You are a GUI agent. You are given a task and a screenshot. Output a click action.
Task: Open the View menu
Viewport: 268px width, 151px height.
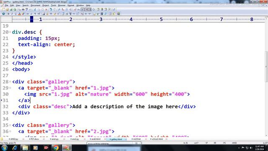(x=18, y=5)
